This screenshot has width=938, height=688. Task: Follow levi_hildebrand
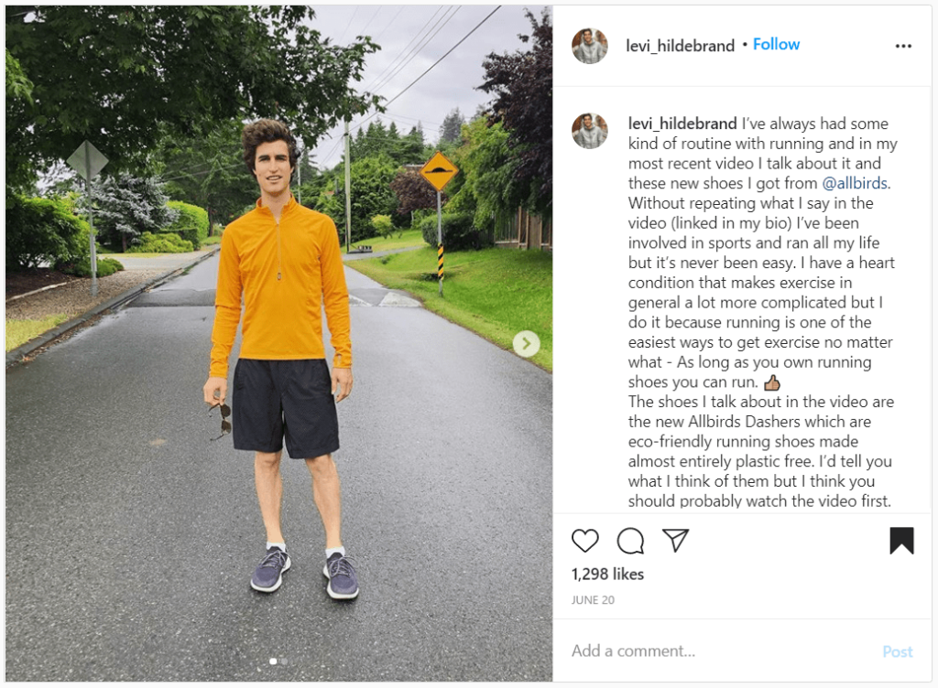(776, 44)
